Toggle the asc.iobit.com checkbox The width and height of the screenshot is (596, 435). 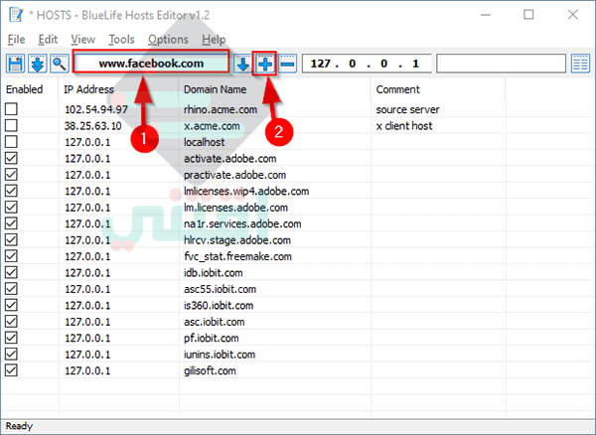(x=11, y=322)
